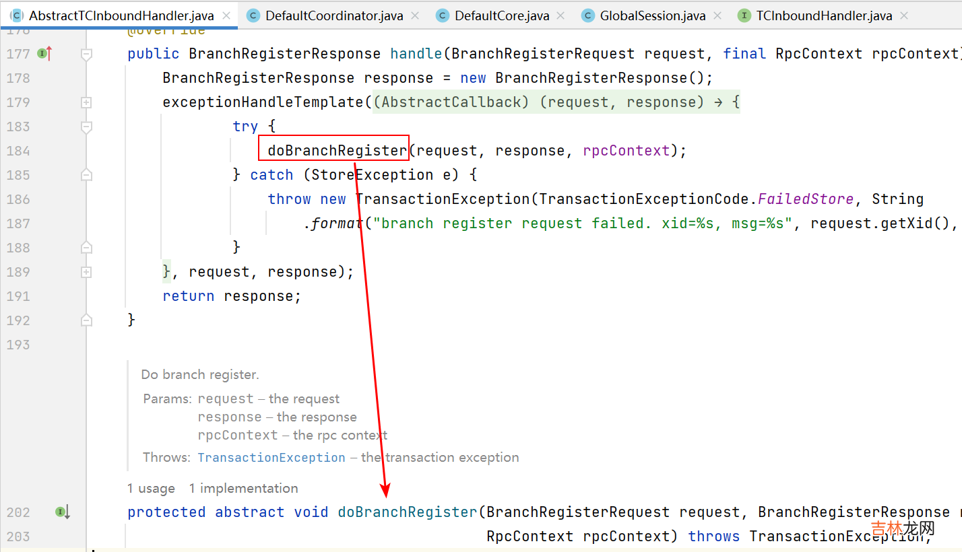The image size is (962, 552).
Task: Collapse the handle method fold on line 177
Action: (x=86, y=54)
